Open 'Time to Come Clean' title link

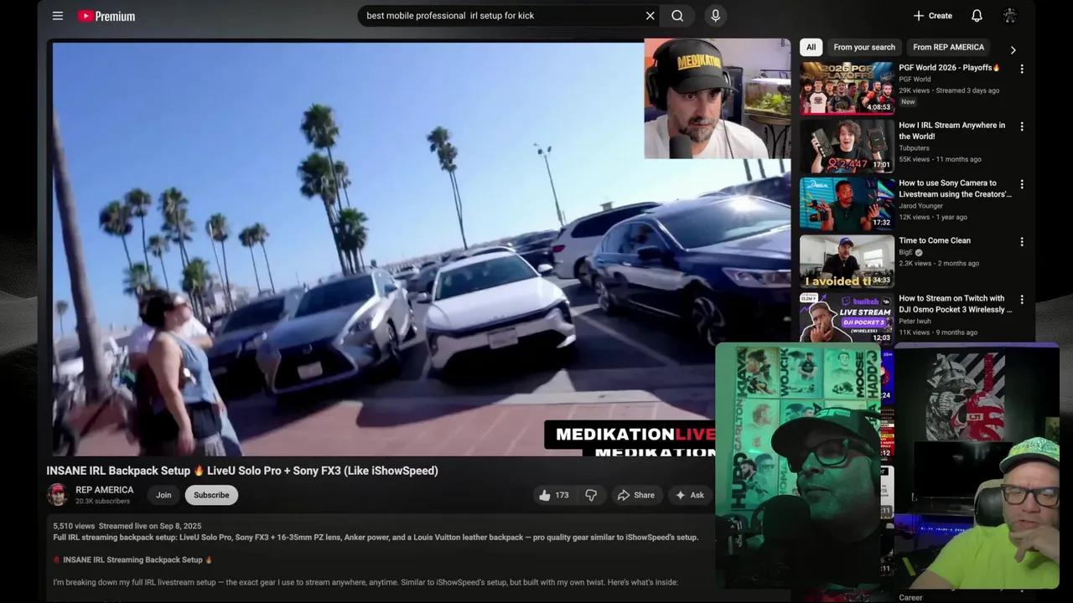935,241
